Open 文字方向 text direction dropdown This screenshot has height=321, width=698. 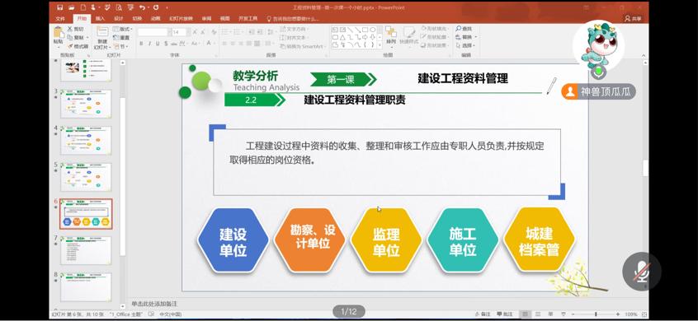pyautogui.click(x=295, y=29)
